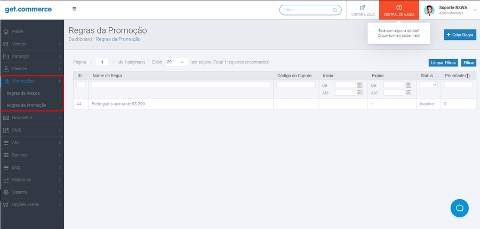The width and height of the screenshot is (480, 229).
Task: Open Relatórios in the sidebar
Action: [x=32, y=179]
